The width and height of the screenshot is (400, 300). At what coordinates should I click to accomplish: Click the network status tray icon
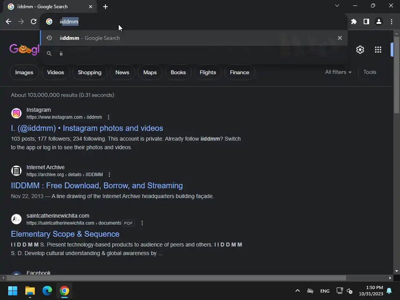coord(339,291)
